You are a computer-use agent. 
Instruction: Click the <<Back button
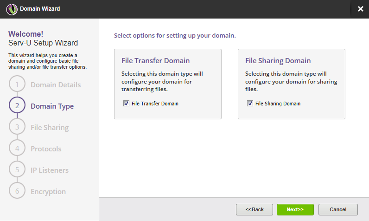coord(254,209)
